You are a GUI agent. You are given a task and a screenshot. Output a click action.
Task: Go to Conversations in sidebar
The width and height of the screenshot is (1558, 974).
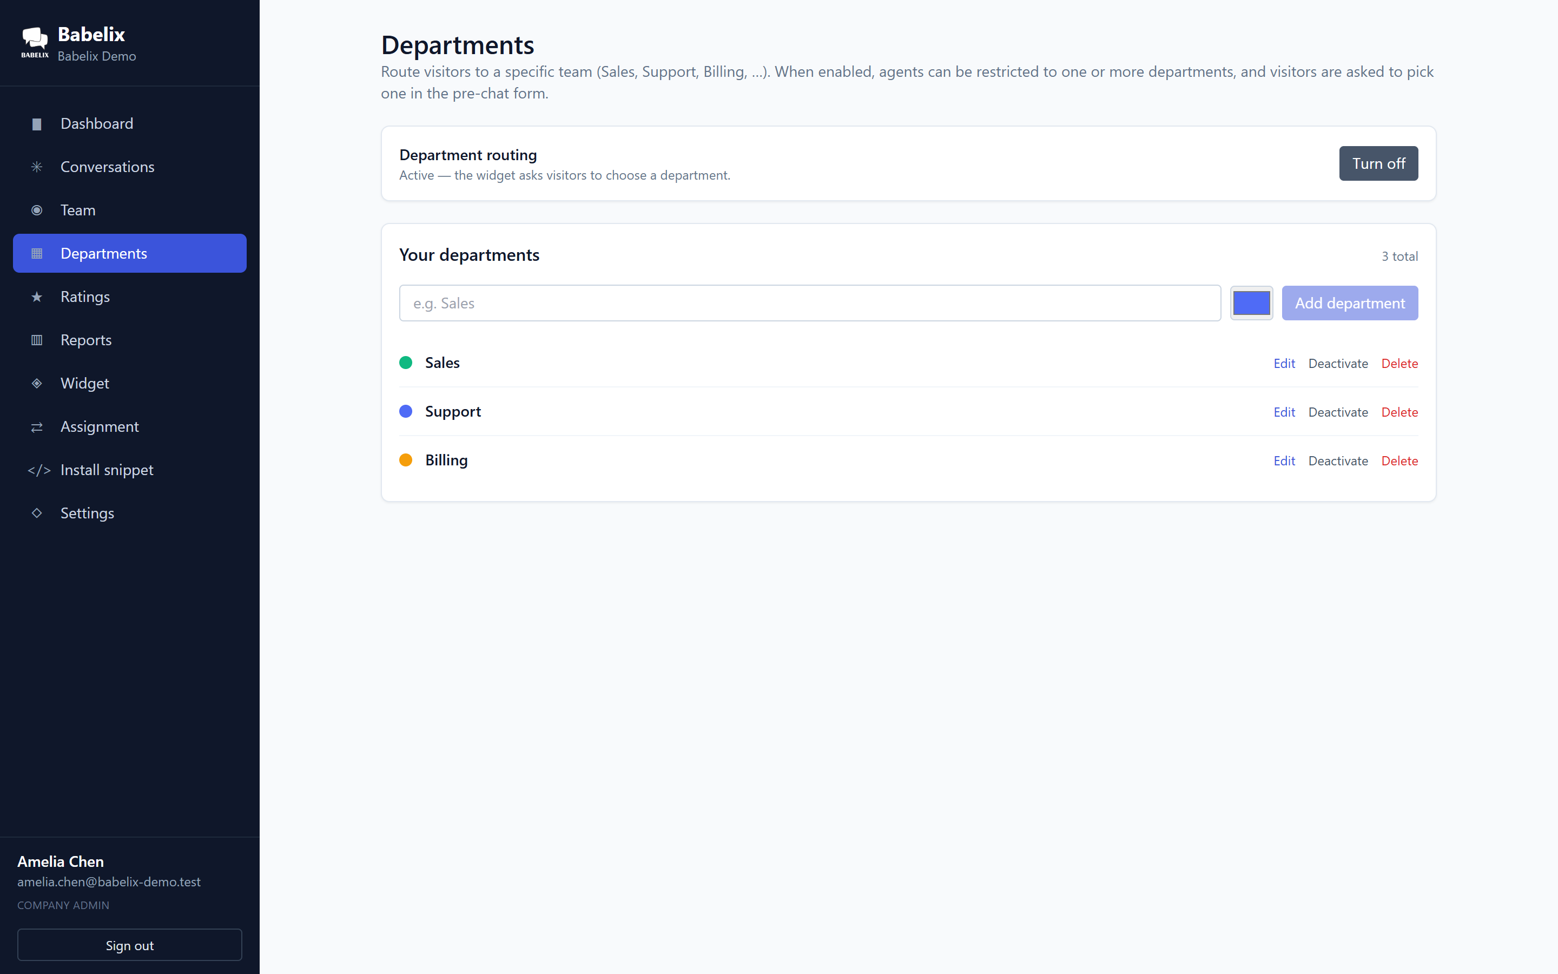coord(129,167)
